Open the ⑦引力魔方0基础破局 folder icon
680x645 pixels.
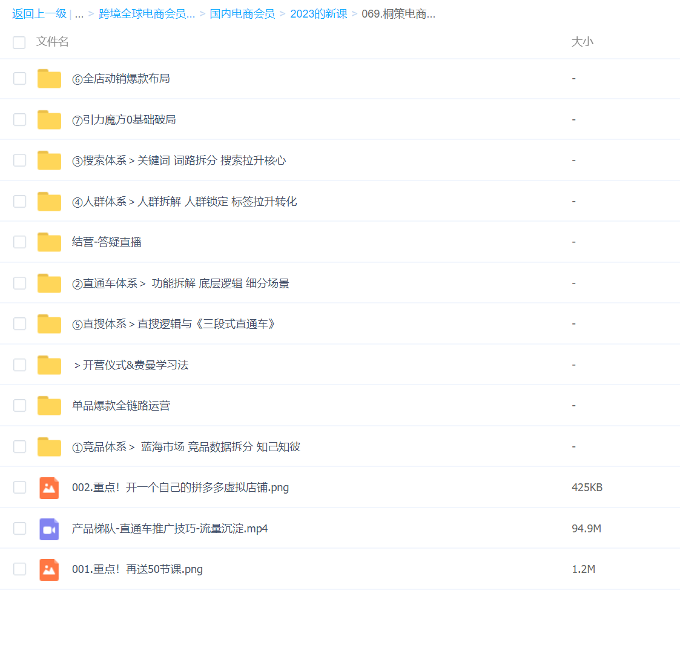click(x=49, y=119)
